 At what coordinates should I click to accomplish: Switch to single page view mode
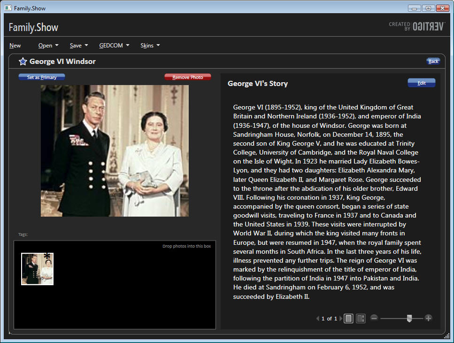click(349, 319)
